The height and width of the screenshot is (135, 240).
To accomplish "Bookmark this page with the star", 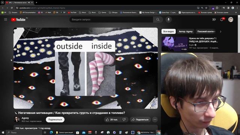I will point(206,8).
